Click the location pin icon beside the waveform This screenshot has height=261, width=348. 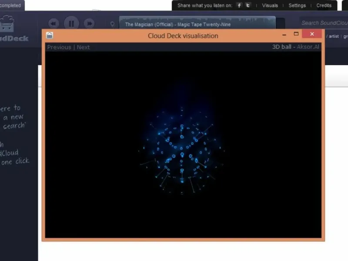click(113, 24)
